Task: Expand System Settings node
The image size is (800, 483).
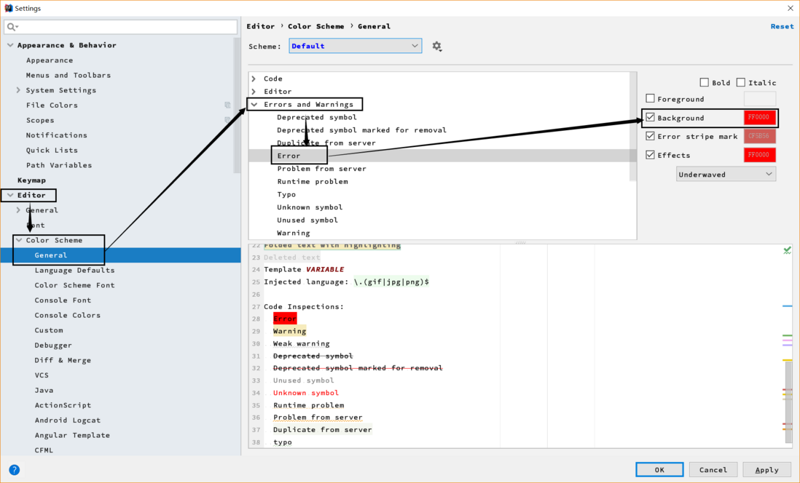Action: pos(18,90)
